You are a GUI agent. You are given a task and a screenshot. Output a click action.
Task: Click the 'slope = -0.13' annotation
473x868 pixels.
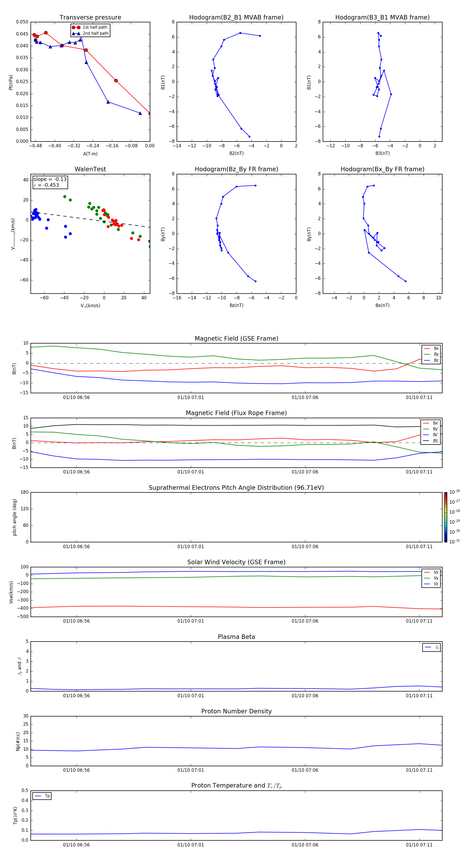(50, 179)
